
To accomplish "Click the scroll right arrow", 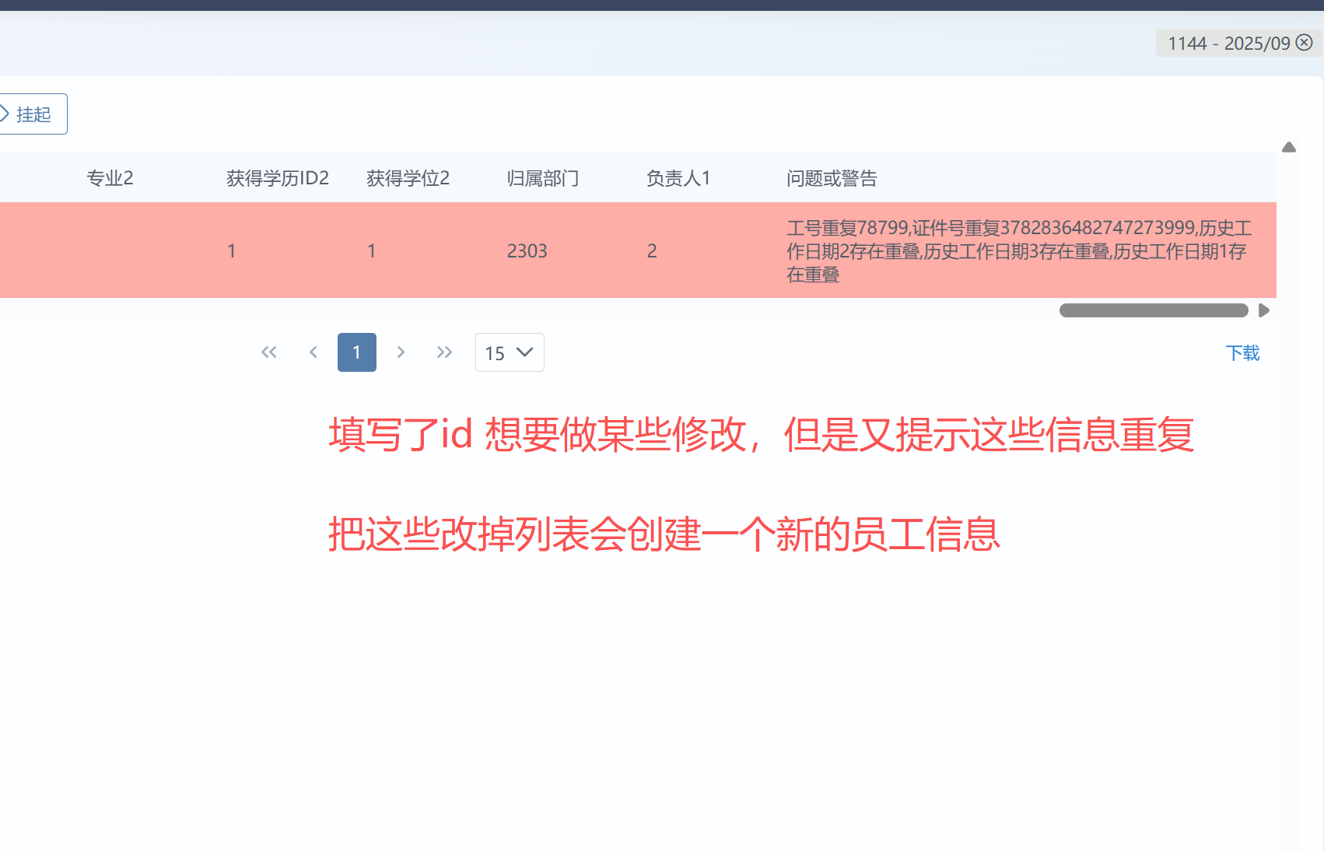I will click(1264, 310).
